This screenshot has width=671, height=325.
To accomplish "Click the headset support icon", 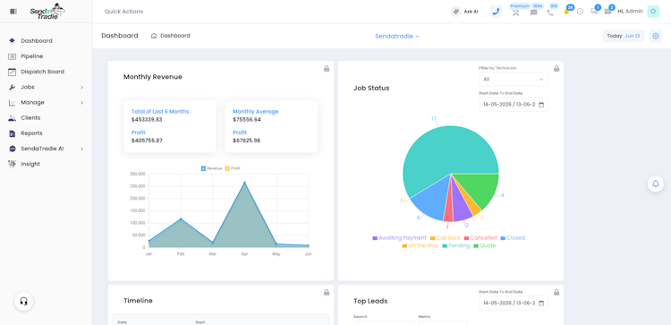I will coord(24,302).
